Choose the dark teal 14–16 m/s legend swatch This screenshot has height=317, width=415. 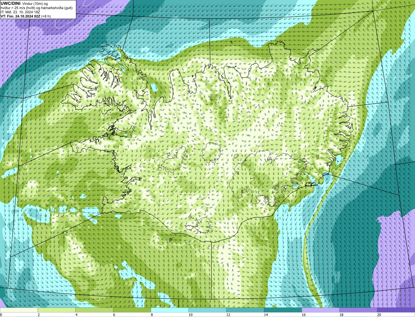283,310
